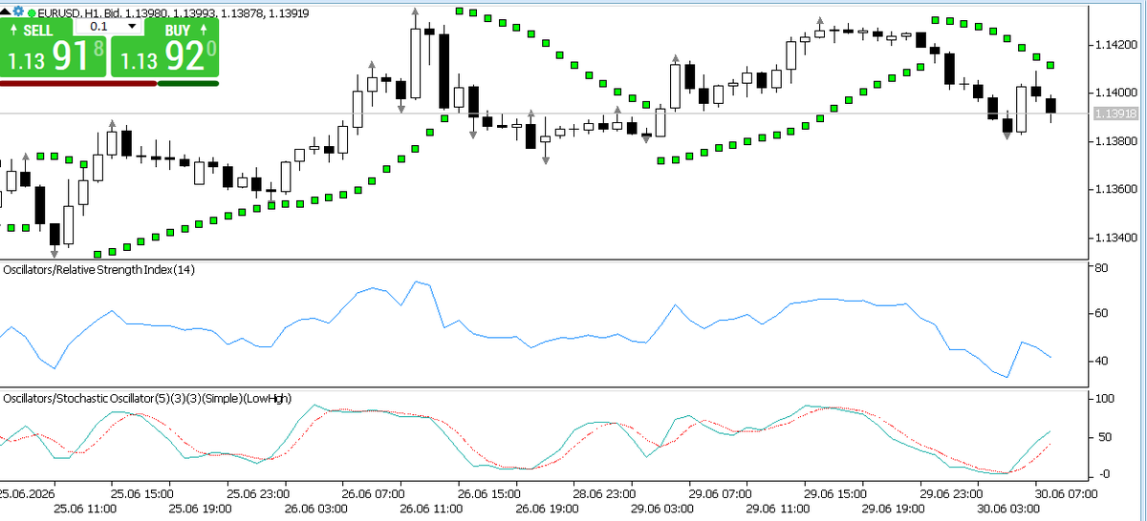Collapse the one-click trading panel triangle

[6, 12]
